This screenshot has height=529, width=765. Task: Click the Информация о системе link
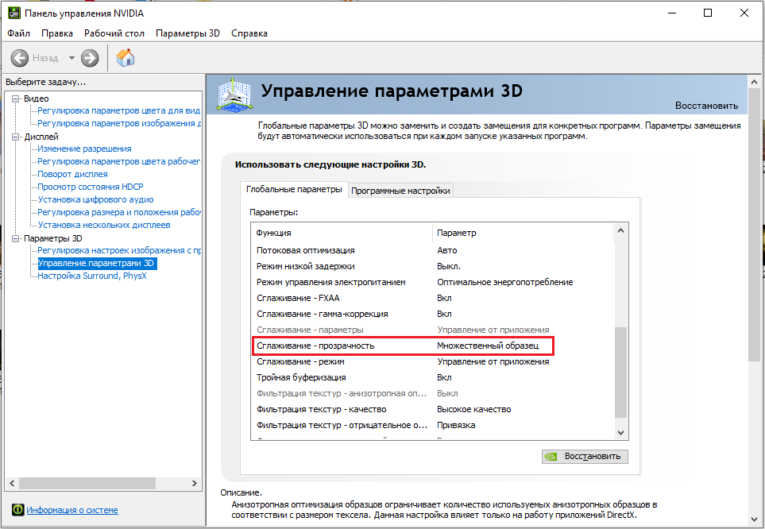[72, 510]
